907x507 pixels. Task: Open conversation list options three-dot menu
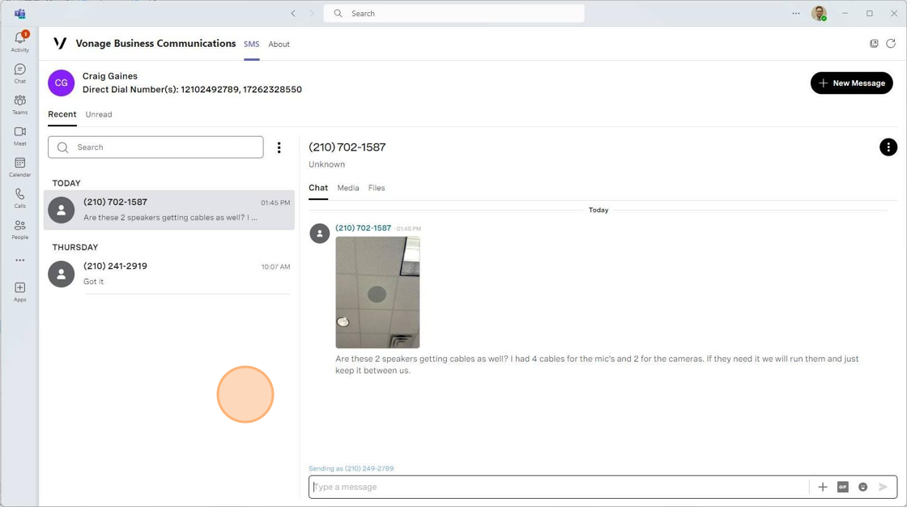click(x=279, y=147)
